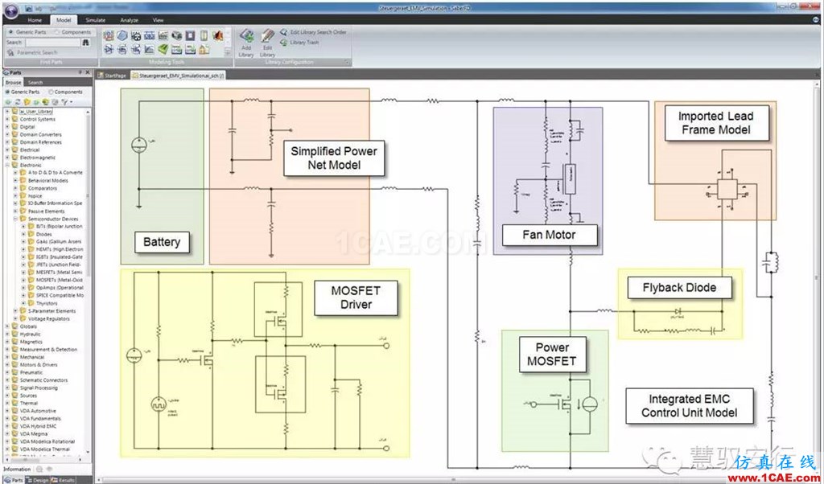Click the Find Parts search field
The image size is (824, 484).
tap(52, 42)
